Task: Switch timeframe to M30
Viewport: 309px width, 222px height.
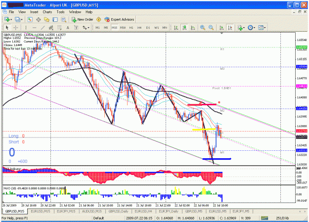Action: (123, 28)
